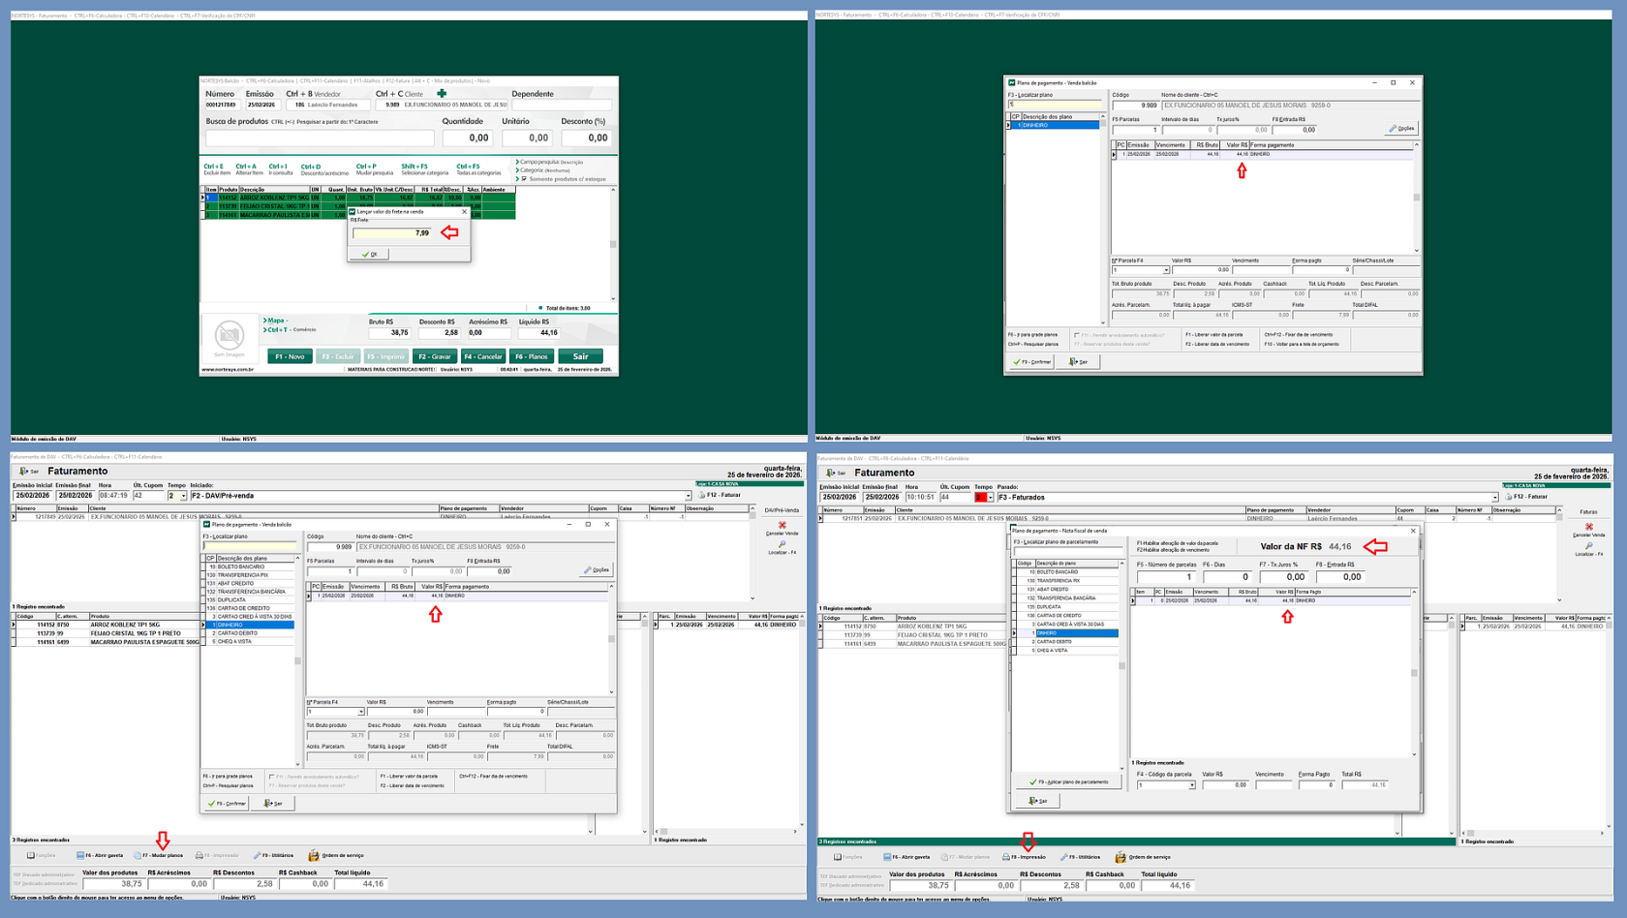Click the red Cancelar Venda icon under Faturas
The image size is (1627, 918).
coord(1588,527)
